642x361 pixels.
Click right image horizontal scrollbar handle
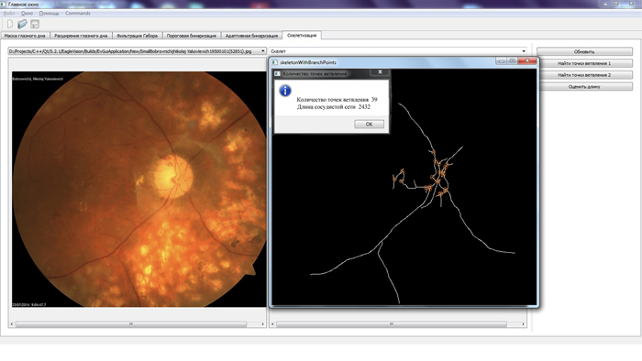(x=392, y=324)
